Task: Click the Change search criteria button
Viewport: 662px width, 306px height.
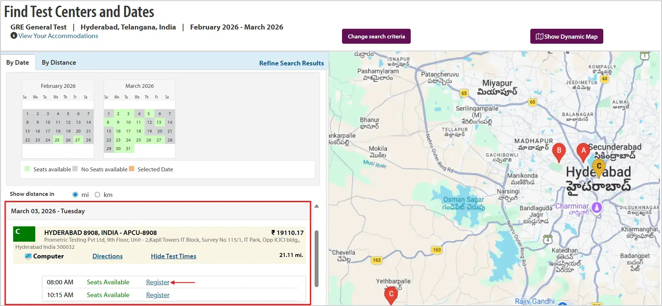Action: point(376,36)
